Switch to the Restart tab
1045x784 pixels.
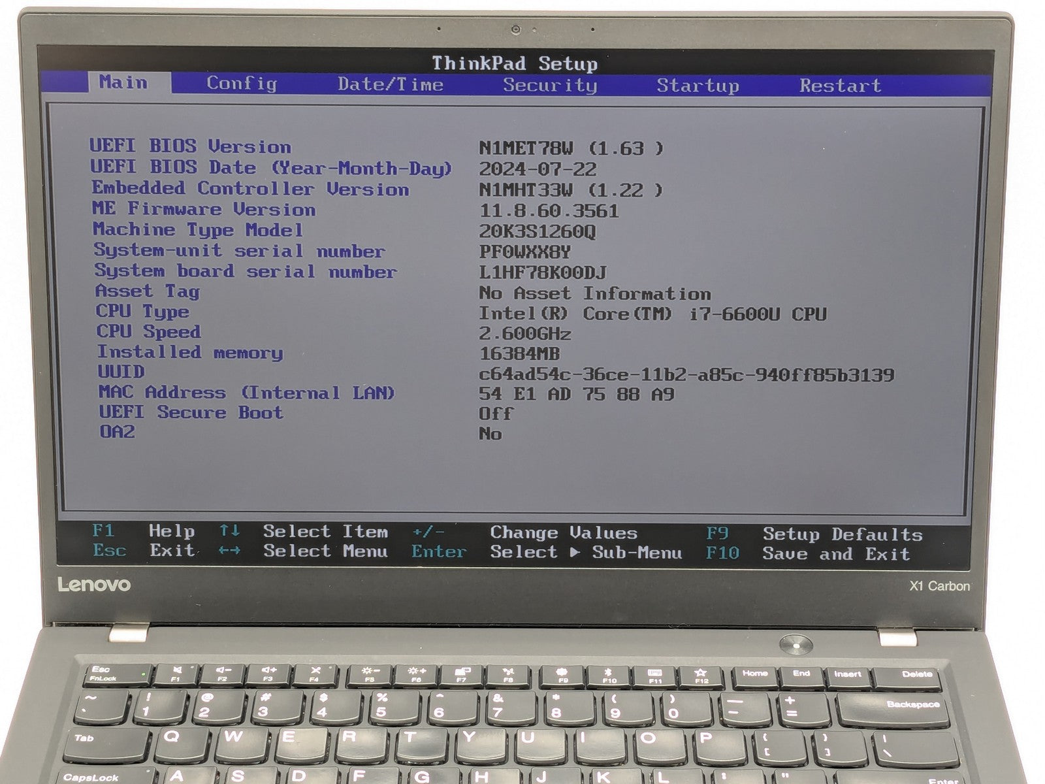tap(840, 86)
